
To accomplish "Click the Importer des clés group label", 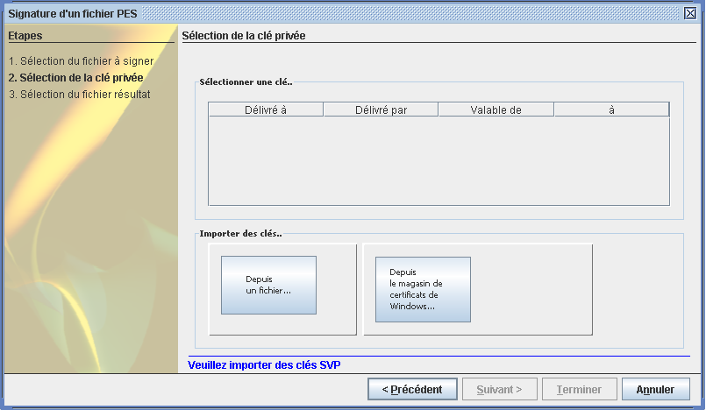I will 240,234.
